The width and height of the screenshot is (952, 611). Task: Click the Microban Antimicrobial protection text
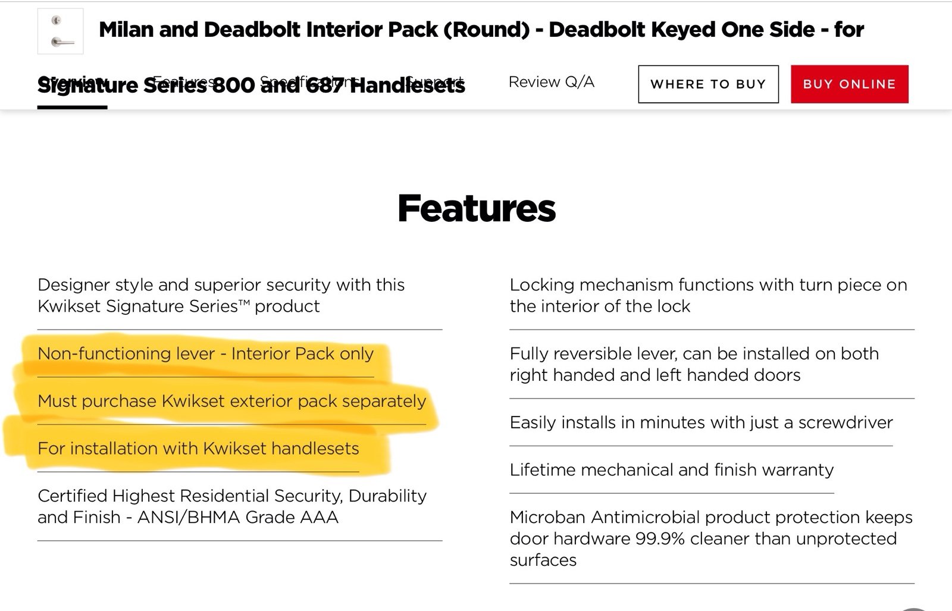pos(711,538)
